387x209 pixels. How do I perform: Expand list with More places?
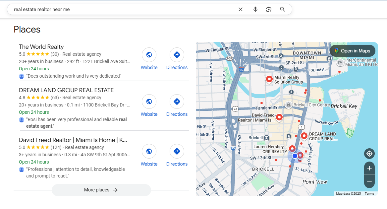point(101,190)
